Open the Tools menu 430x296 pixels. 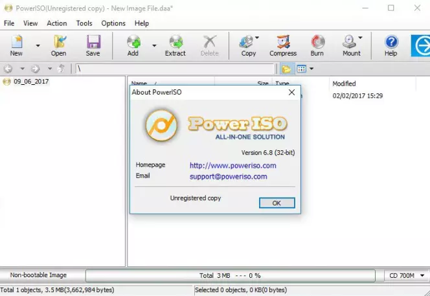click(84, 23)
